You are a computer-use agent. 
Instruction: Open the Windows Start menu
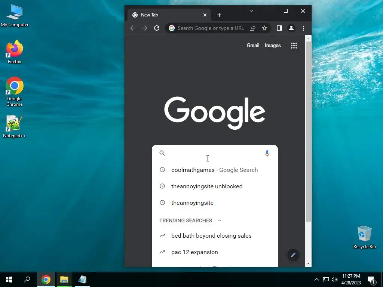9,280
